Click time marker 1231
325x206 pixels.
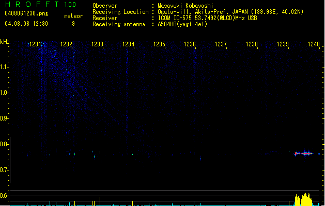pos(36,44)
